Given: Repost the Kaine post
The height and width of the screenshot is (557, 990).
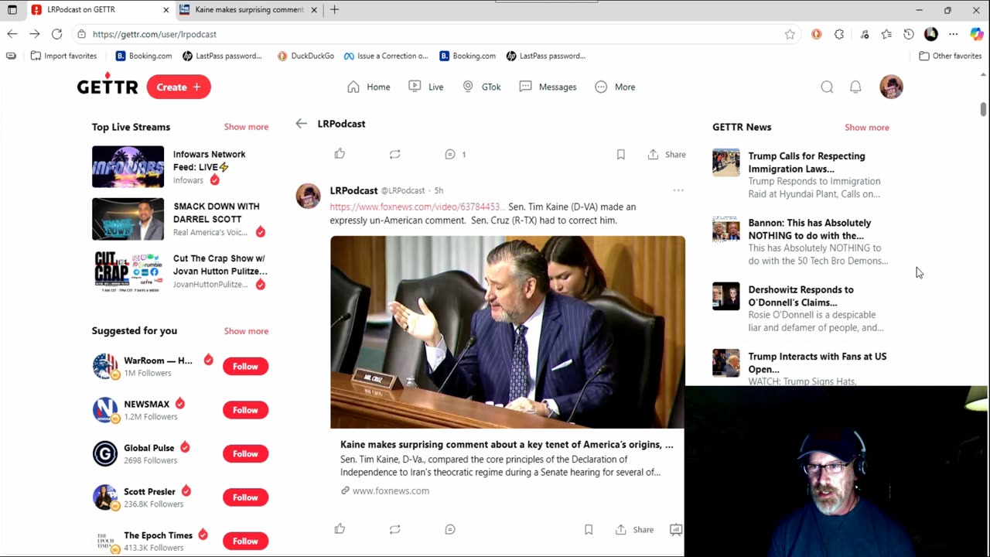Looking at the screenshot, I should [394, 529].
